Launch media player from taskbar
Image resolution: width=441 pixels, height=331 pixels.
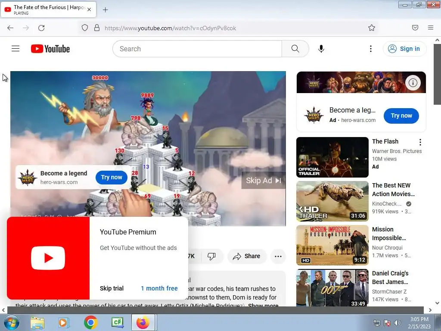(x=63, y=322)
